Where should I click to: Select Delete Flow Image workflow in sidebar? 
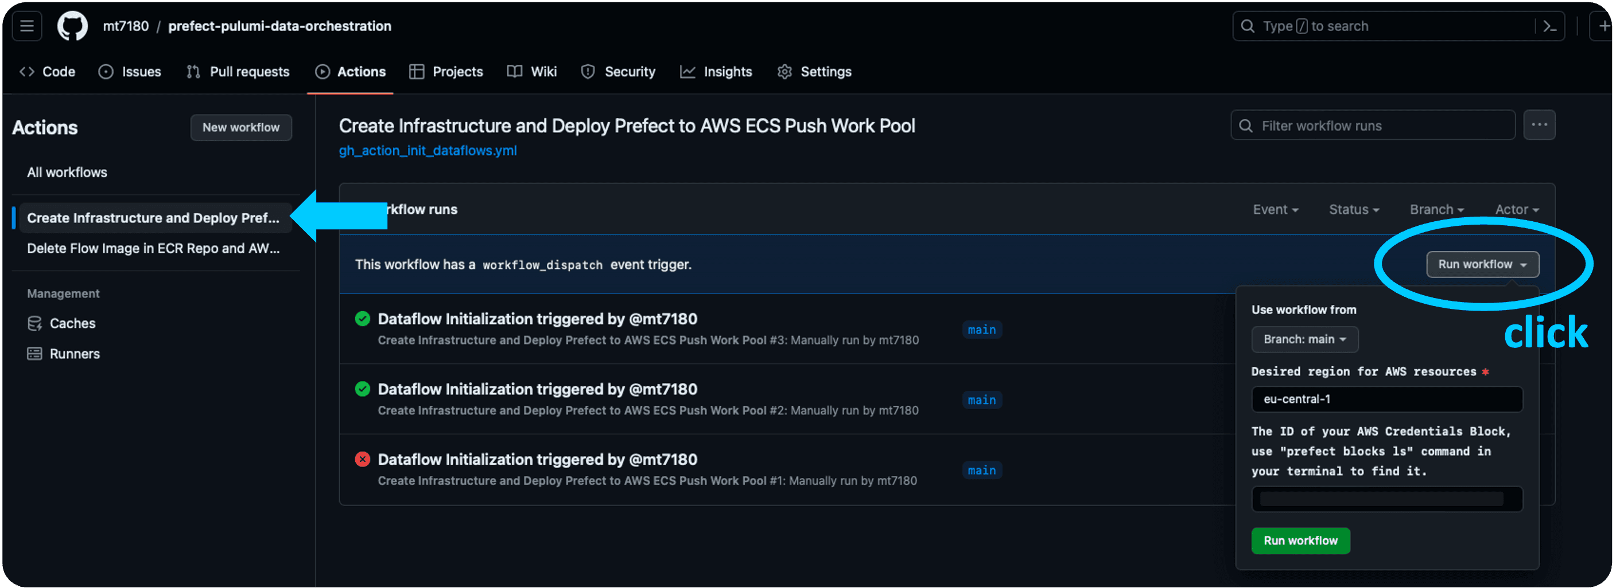point(153,248)
